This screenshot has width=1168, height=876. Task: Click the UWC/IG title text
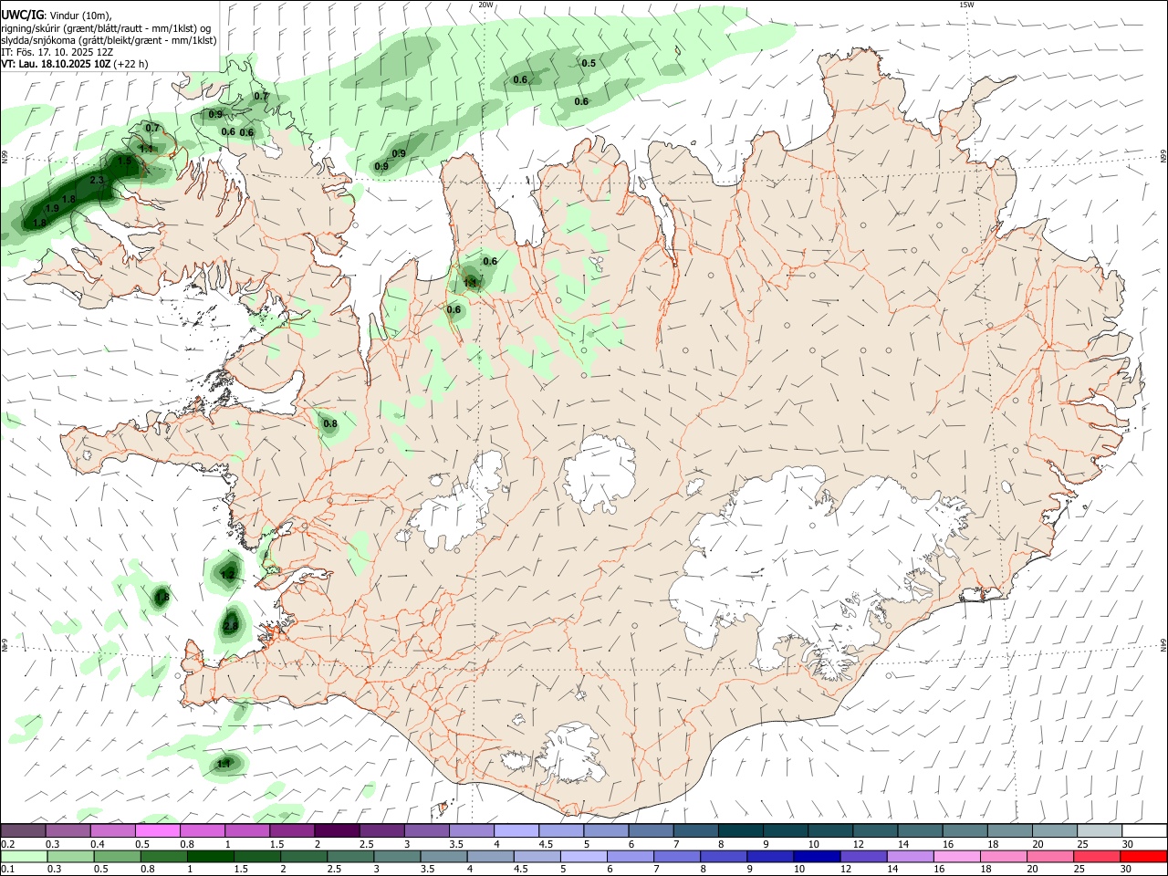pos(23,14)
